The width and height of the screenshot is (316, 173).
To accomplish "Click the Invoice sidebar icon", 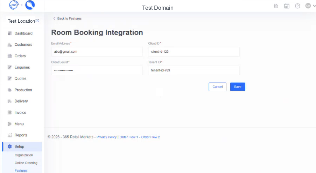I will 10,113.
